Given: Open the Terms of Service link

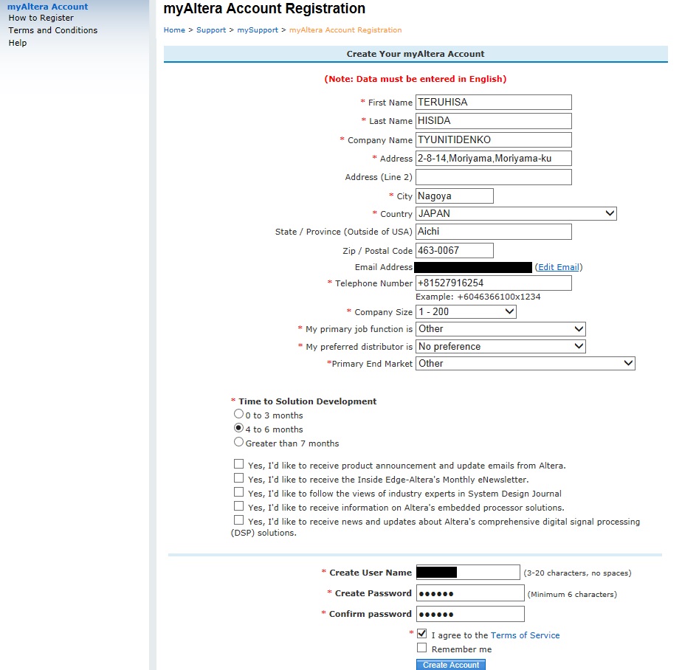Looking at the screenshot, I should pos(525,635).
